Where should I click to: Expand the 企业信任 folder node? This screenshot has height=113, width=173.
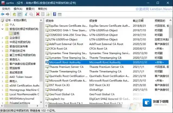point(3,38)
